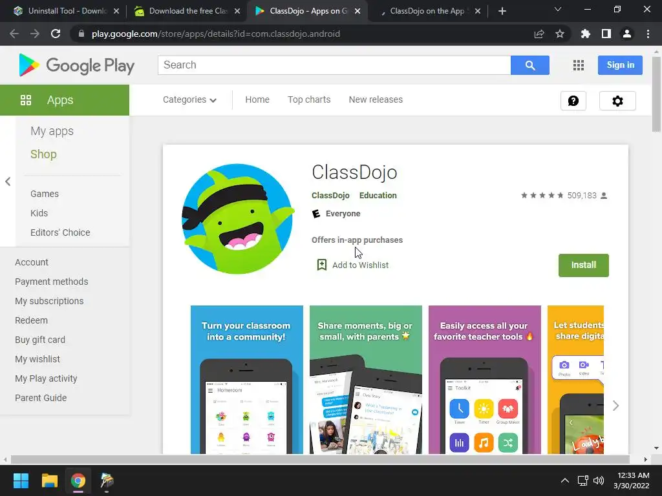The height and width of the screenshot is (496, 662).
Task: Click the volume icon in system tray
Action: [598, 480]
